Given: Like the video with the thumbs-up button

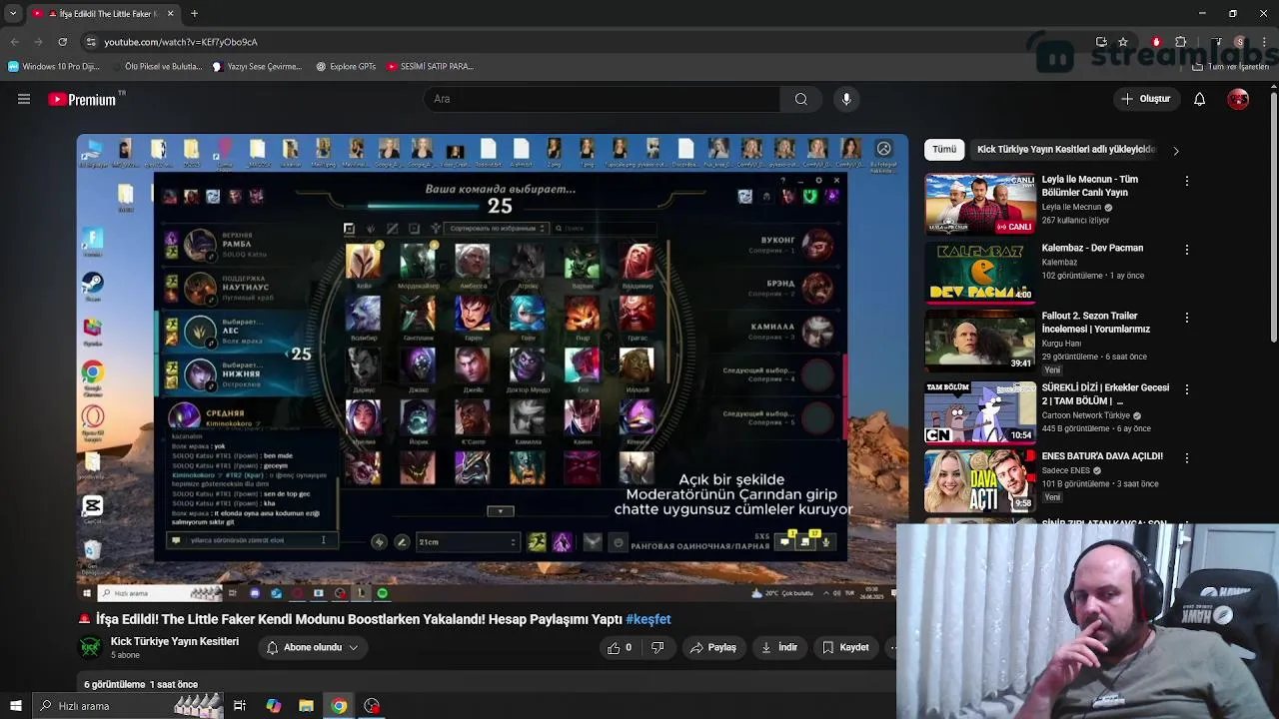Looking at the screenshot, I should [x=620, y=648].
